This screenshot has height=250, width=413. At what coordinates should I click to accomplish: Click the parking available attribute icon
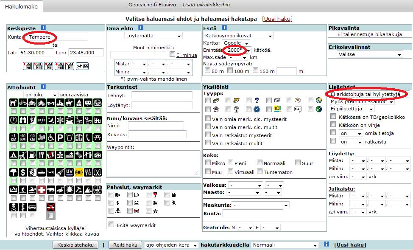[60, 138]
